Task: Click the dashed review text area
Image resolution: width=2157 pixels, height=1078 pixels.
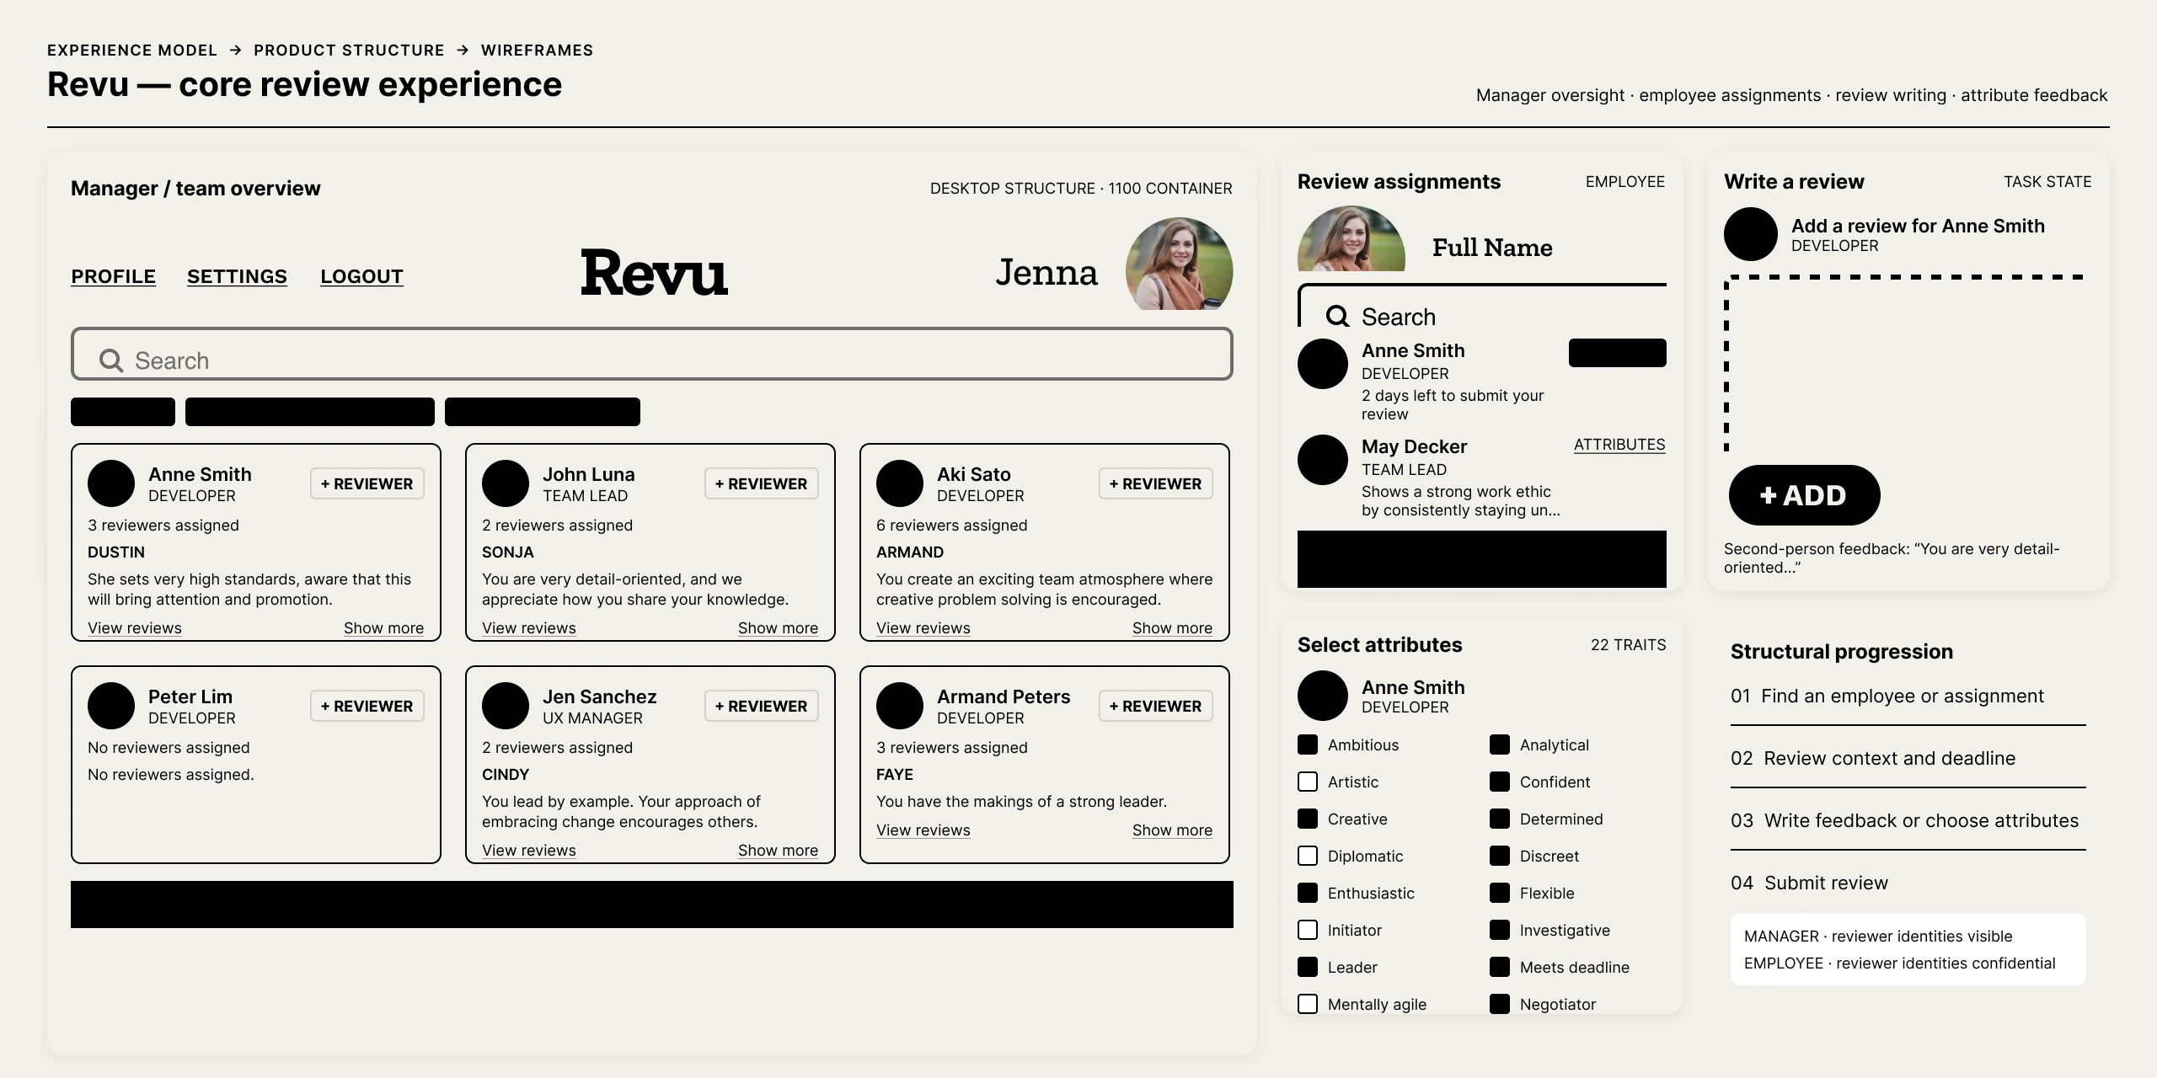Action: point(1906,362)
